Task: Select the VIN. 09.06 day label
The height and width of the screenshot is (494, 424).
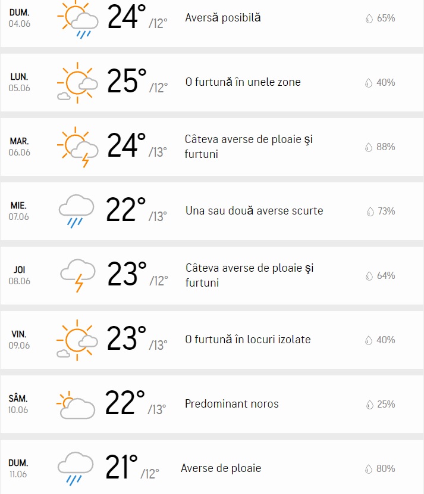Action: tap(20, 340)
